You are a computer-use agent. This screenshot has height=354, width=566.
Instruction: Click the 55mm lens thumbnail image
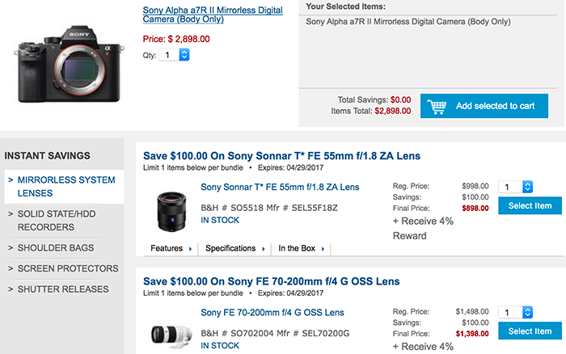[x=171, y=212]
